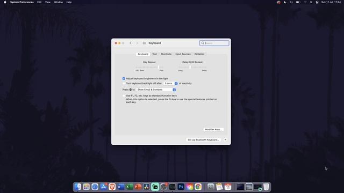Image resolution: width=344 pixels, height=193 pixels.
Task: Open the Show Emoji & Symbols dropdown
Action: coord(156,90)
